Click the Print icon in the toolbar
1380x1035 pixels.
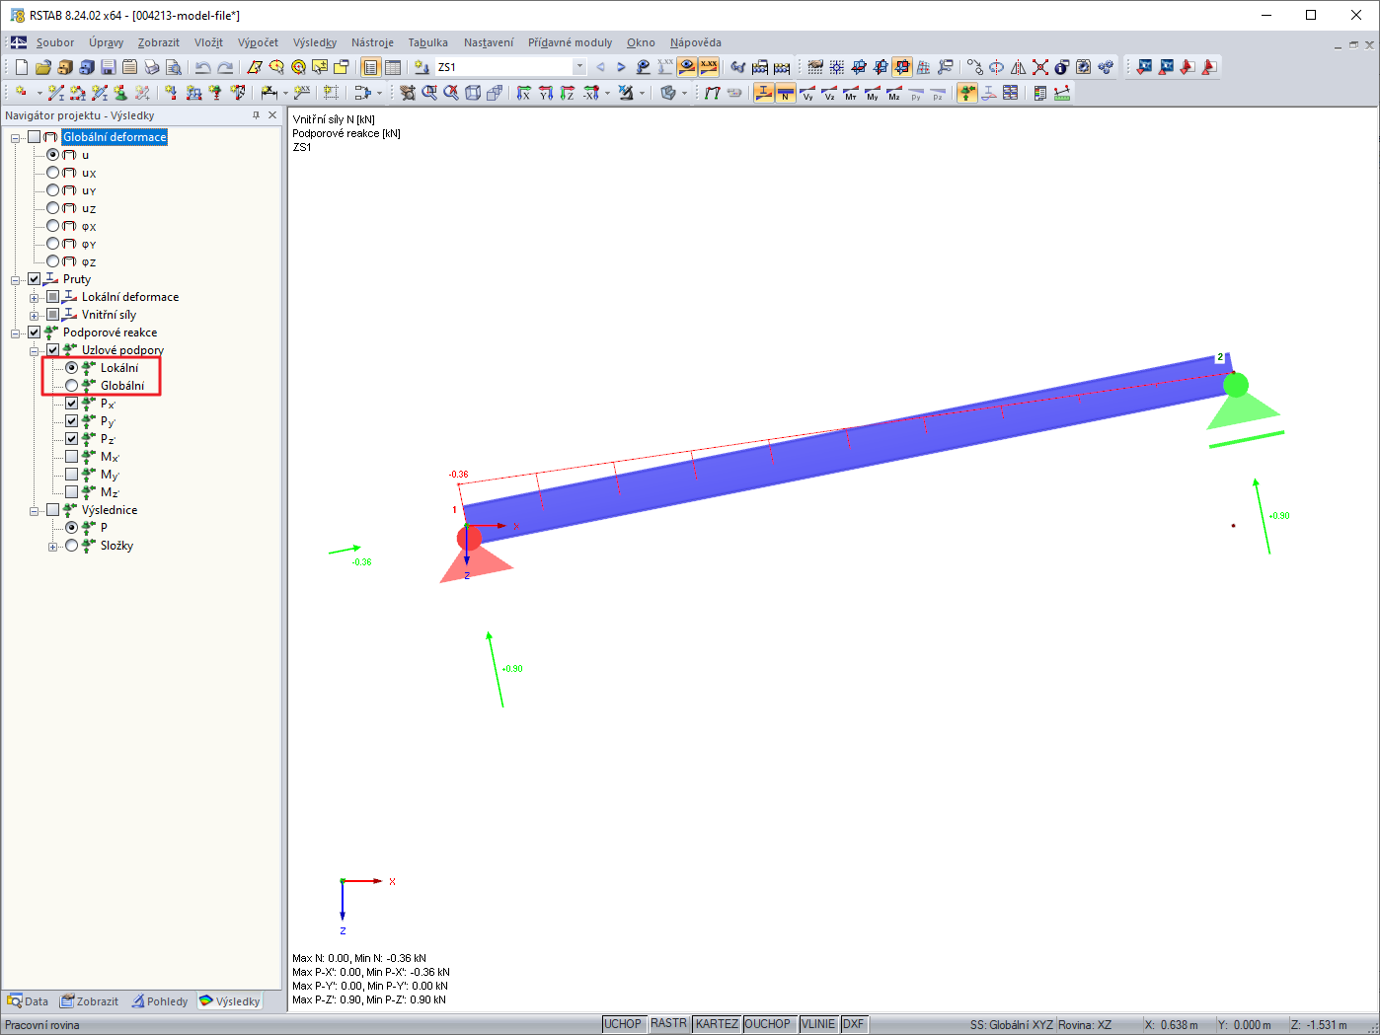point(151,67)
